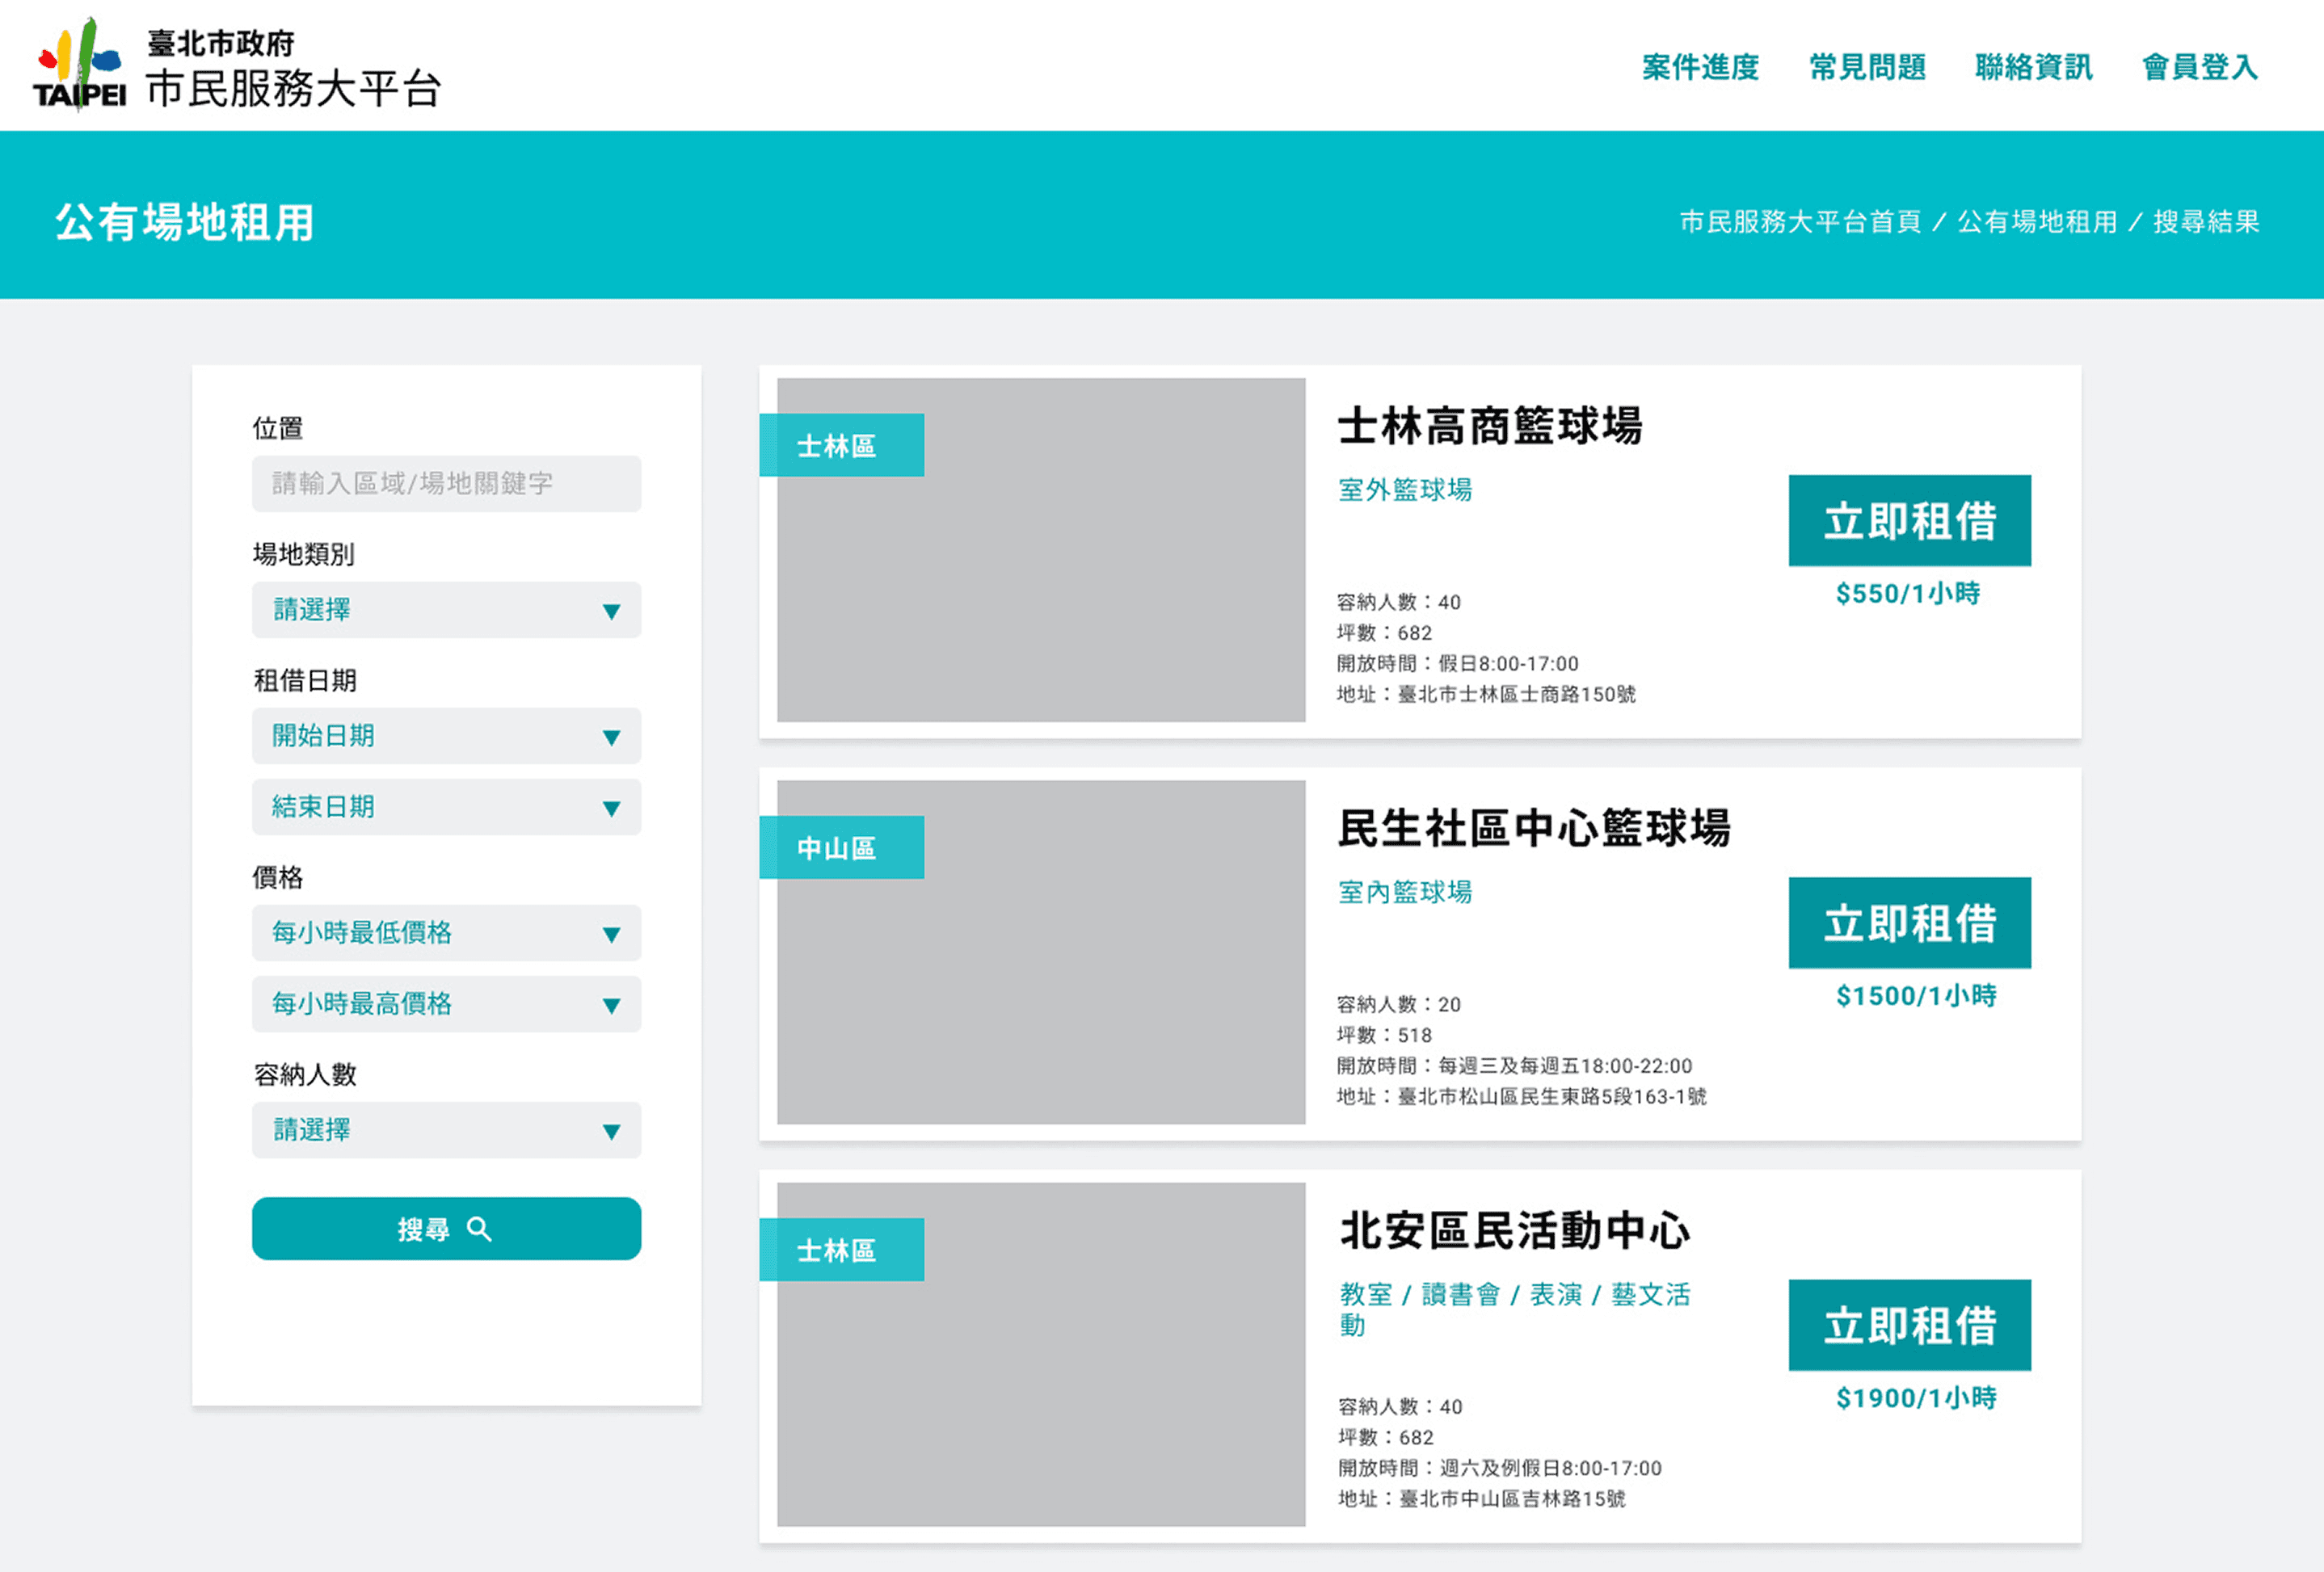Click the 公有場地租用 breadcrumb link
Screen dimensions: 2324x1572
(x=2037, y=222)
